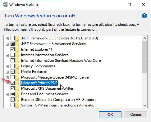This screenshot has height=122, width=151.
Task: Toggle .NET Framework 4.8 Advanced Services checkbox
Action: 12,44
